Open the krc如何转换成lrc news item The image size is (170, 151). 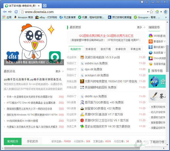pos(22,121)
